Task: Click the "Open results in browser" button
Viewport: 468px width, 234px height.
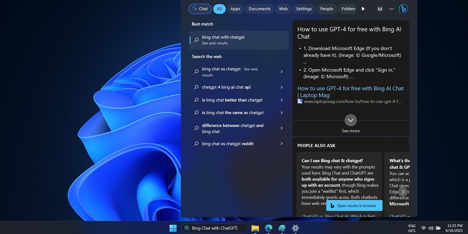Action: [x=354, y=205]
